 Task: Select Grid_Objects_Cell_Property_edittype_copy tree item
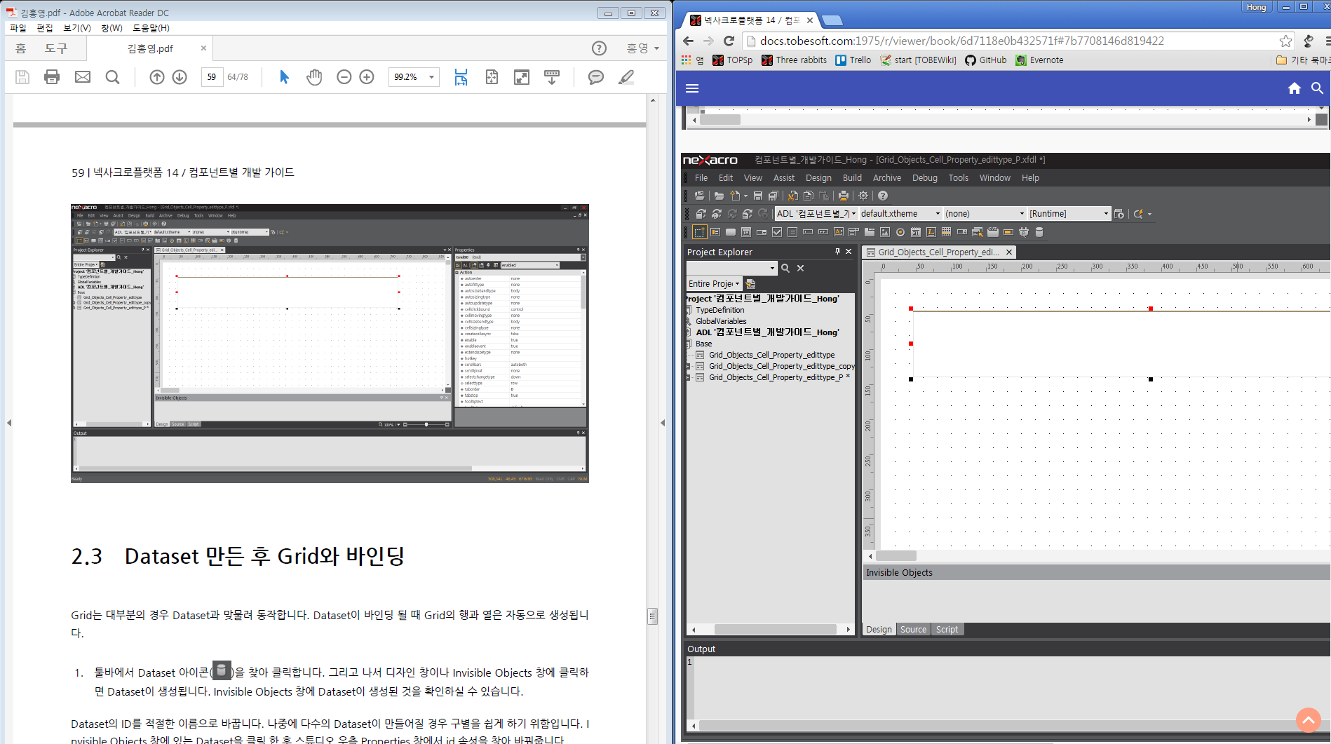click(x=781, y=366)
